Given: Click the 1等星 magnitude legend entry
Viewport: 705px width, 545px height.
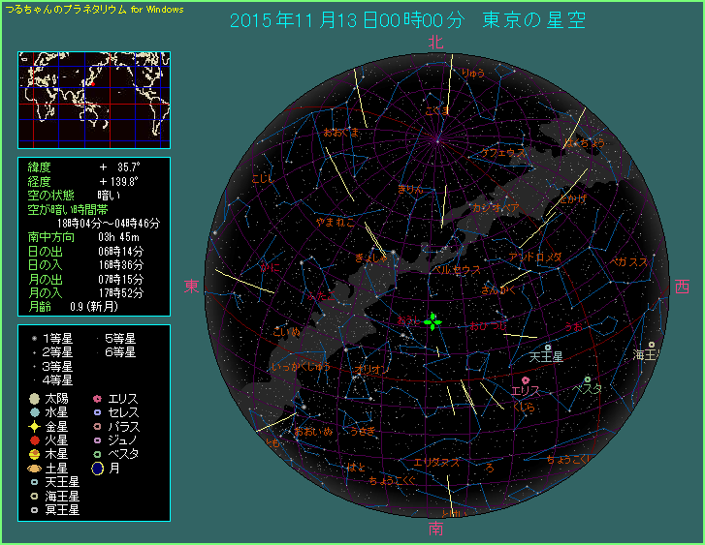Looking at the screenshot, I should click(58, 339).
